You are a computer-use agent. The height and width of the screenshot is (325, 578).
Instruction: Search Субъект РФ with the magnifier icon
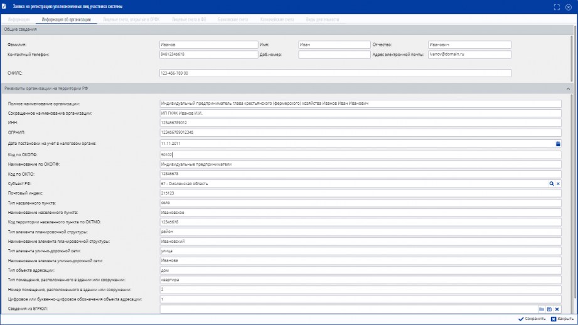click(x=552, y=183)
